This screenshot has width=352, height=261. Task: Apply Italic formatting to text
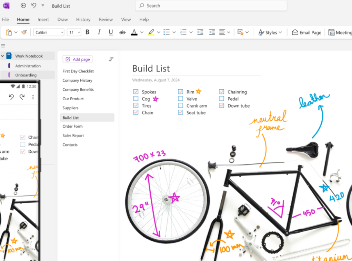point(99,32)
